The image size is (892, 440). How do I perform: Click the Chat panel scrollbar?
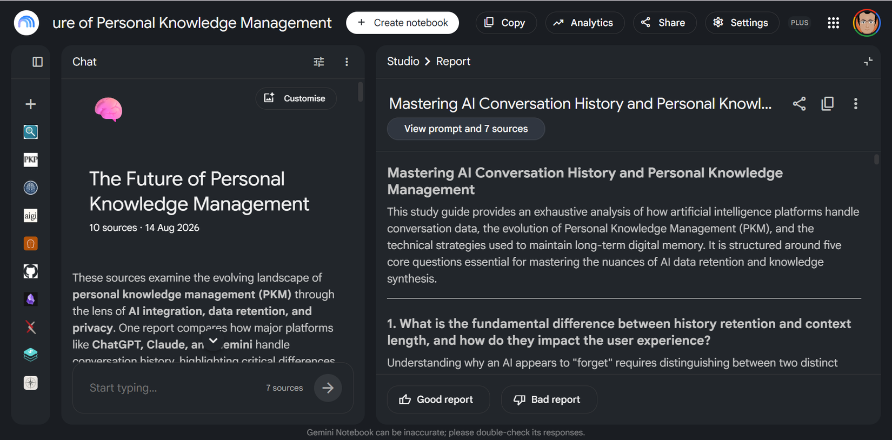pyautogui.click(x=360, y=91)
